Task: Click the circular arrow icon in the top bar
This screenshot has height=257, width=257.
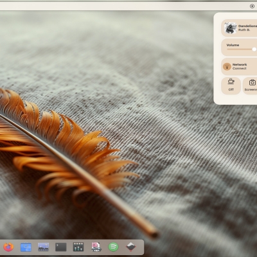Action: tap(252, 6)
